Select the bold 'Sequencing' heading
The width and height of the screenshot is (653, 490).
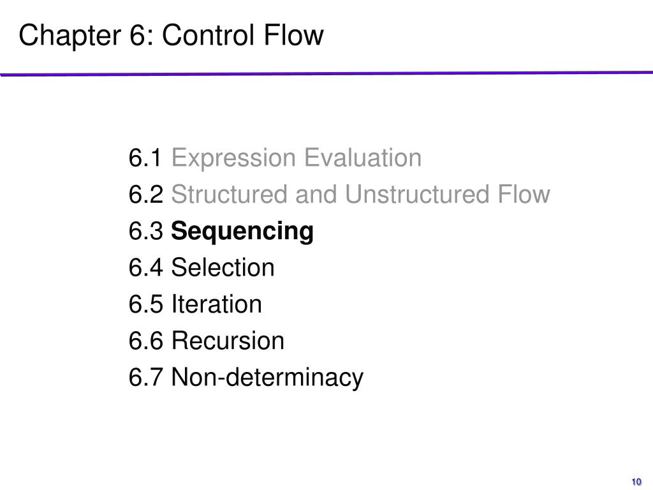click(x=242, y=232)
